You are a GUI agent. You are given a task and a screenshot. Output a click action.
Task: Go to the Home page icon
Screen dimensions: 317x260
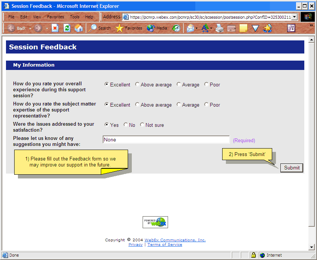[x=78, y=28]
